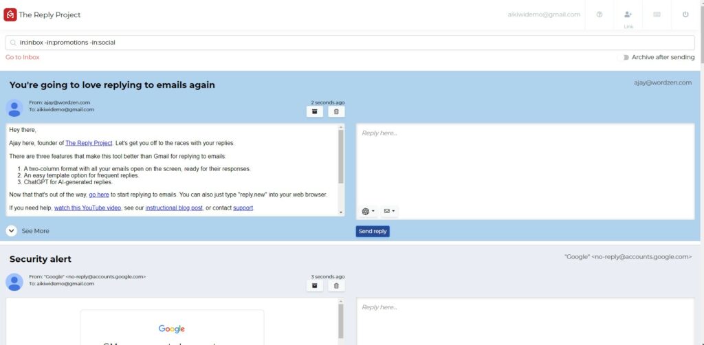Click the search magnifier icon
The height and width of the screenshot is (345, 704).
[x=13, y=43]
